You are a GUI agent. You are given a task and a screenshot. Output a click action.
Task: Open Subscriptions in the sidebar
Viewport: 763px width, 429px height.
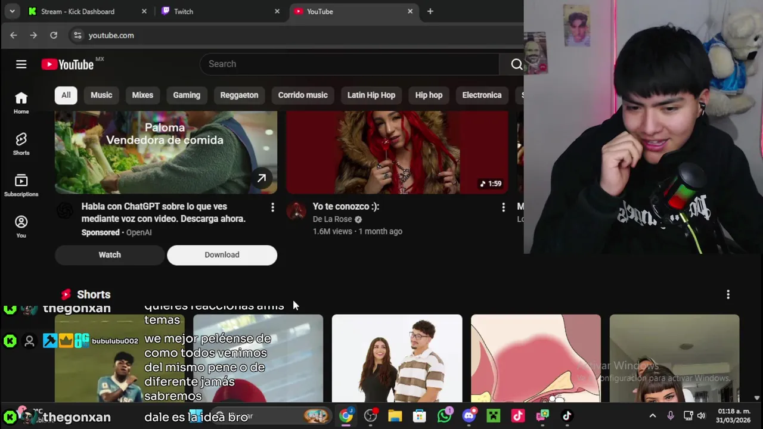coord(21,185)
